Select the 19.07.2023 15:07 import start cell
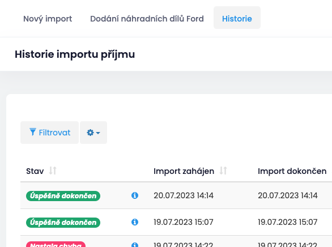 click(184, 222)
